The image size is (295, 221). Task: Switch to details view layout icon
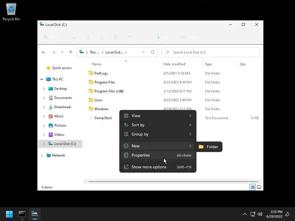pyautogui.click(x=253, y=187)
